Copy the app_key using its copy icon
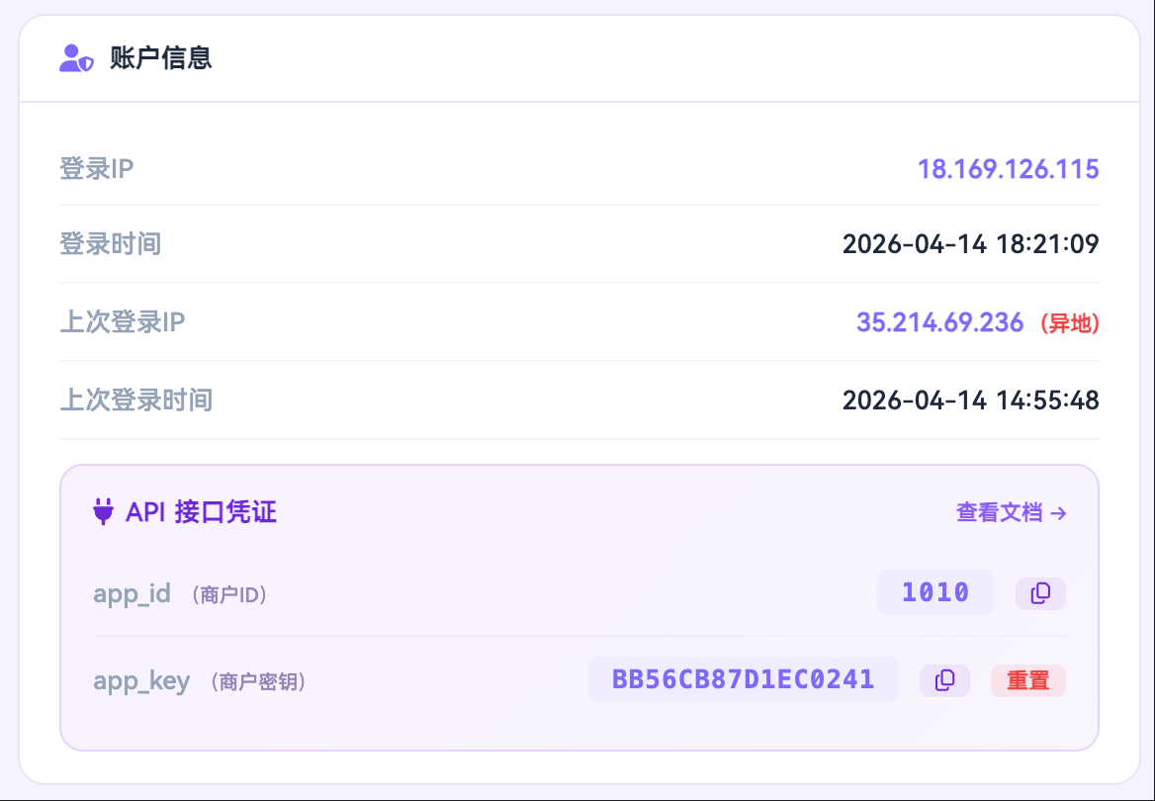1155x801 pixels. click(x=944, y=680)
